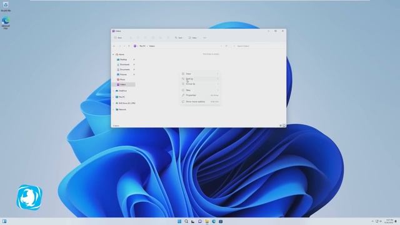Focus the Search Videos field
The width and height of the screenshot is (400, 225).
(257, 46)
